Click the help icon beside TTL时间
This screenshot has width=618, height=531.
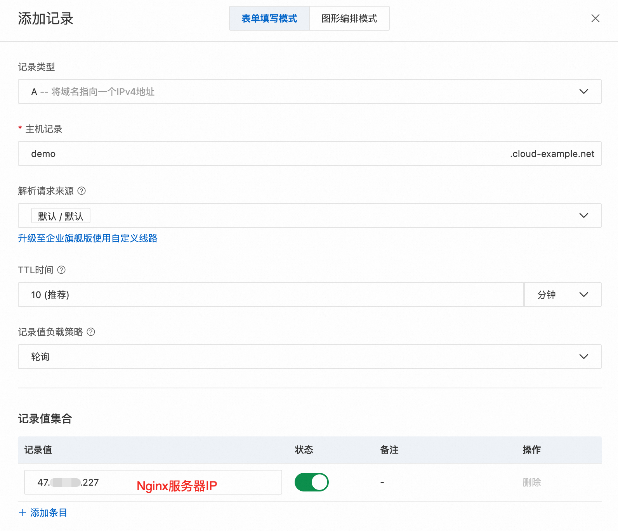point(61,270)
